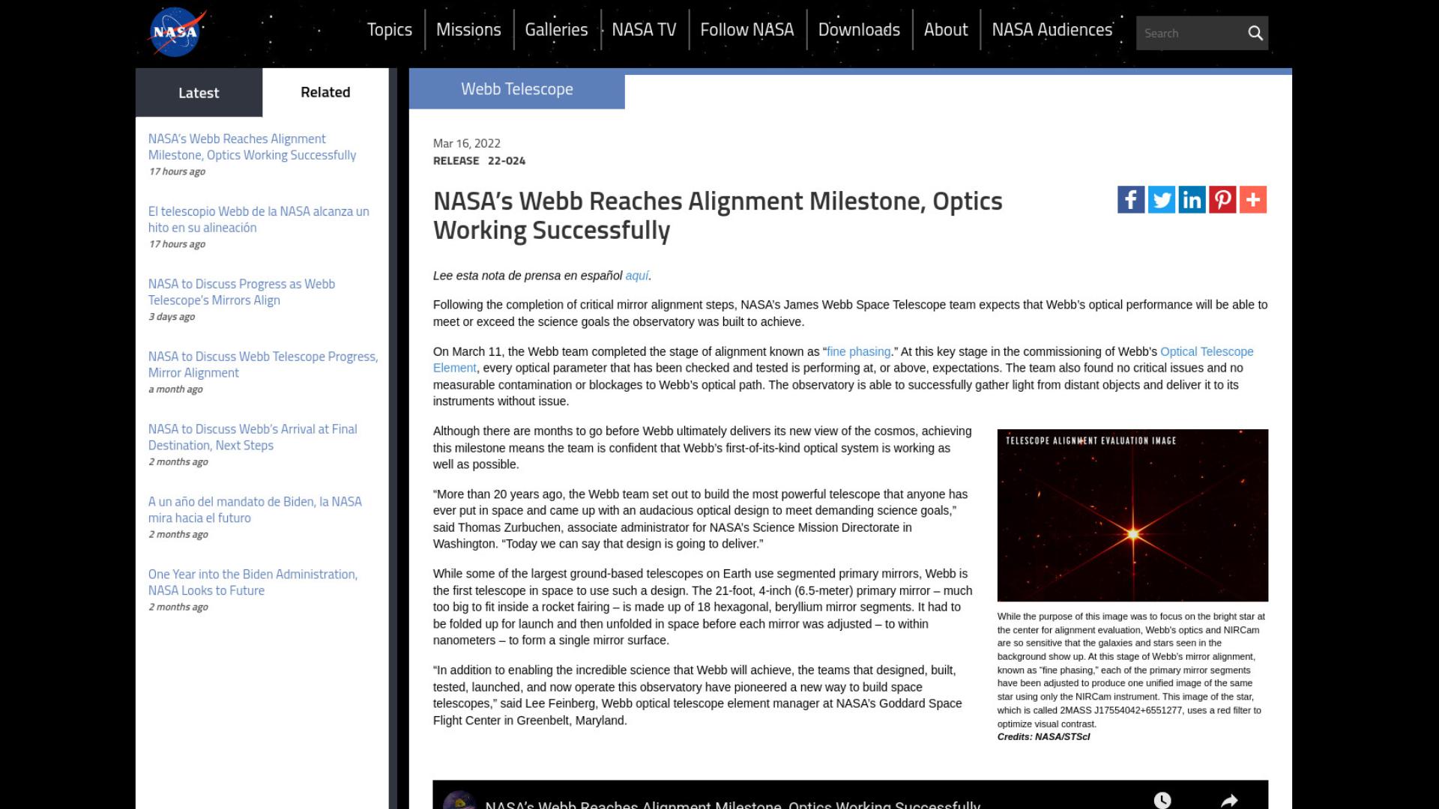
Task: Open the Topics menu
Action: [390, 30]
